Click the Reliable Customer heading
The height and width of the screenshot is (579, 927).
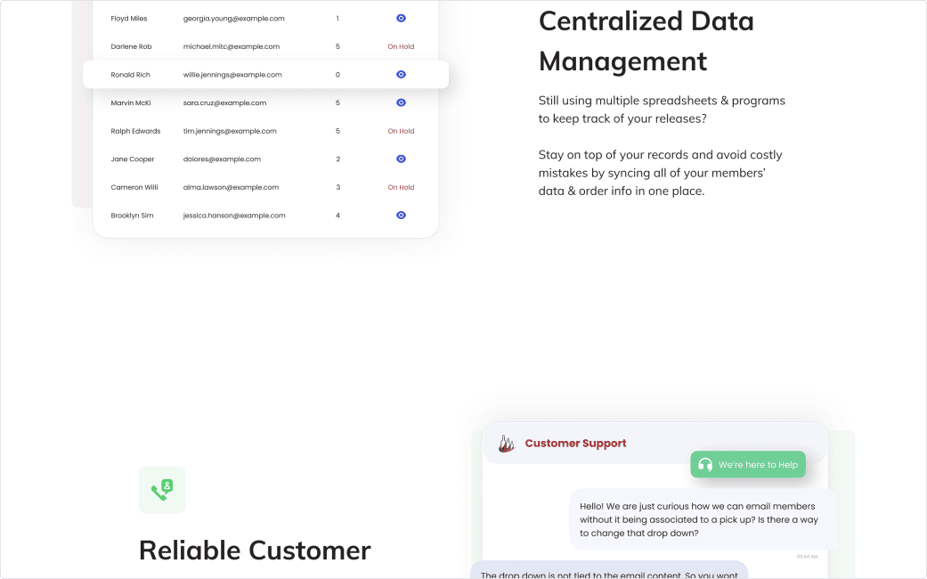pyautogui.click(x=255, y=550)
